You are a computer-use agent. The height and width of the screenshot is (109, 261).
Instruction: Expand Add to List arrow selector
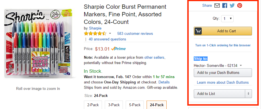(x=248, y=94)
